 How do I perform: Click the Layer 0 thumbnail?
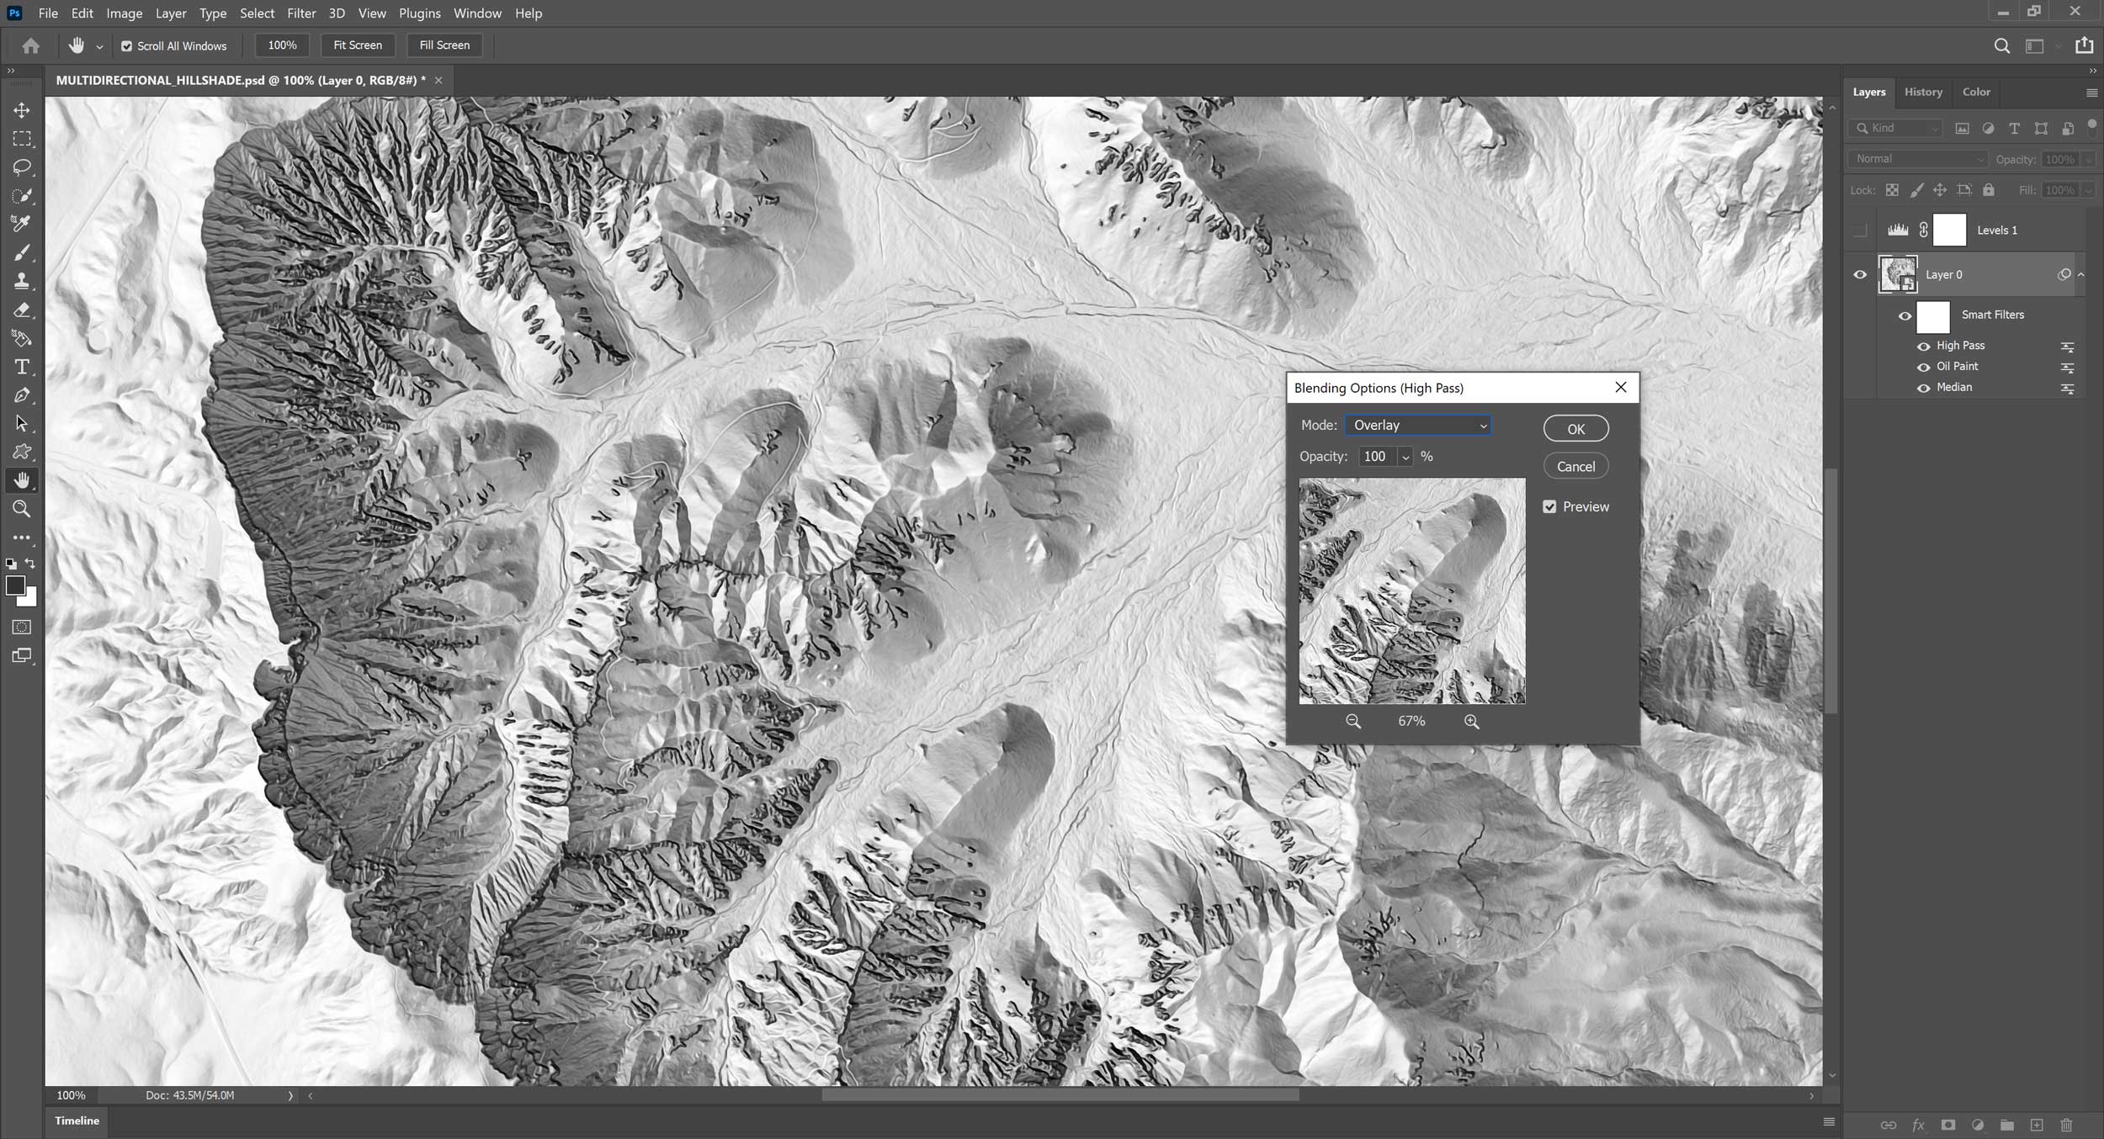1897,274
